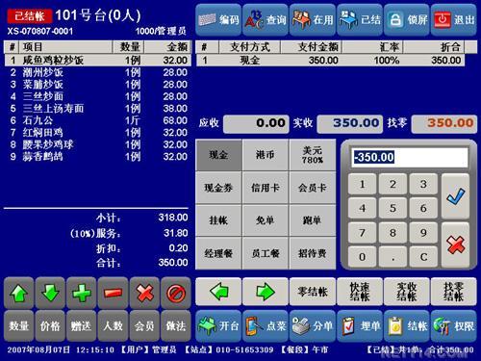Exit the application via 退出

454,20
